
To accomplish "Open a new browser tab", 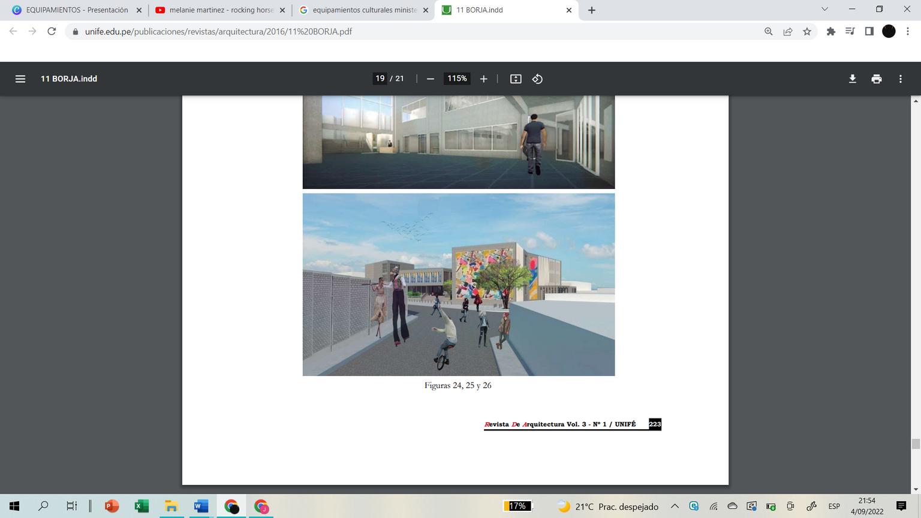I will point(592,10).
